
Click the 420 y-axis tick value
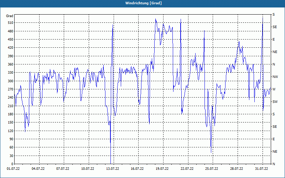pos(10,48)
